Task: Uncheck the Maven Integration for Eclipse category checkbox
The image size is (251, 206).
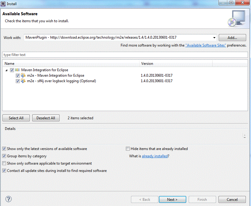Action: tap(12, 70)
